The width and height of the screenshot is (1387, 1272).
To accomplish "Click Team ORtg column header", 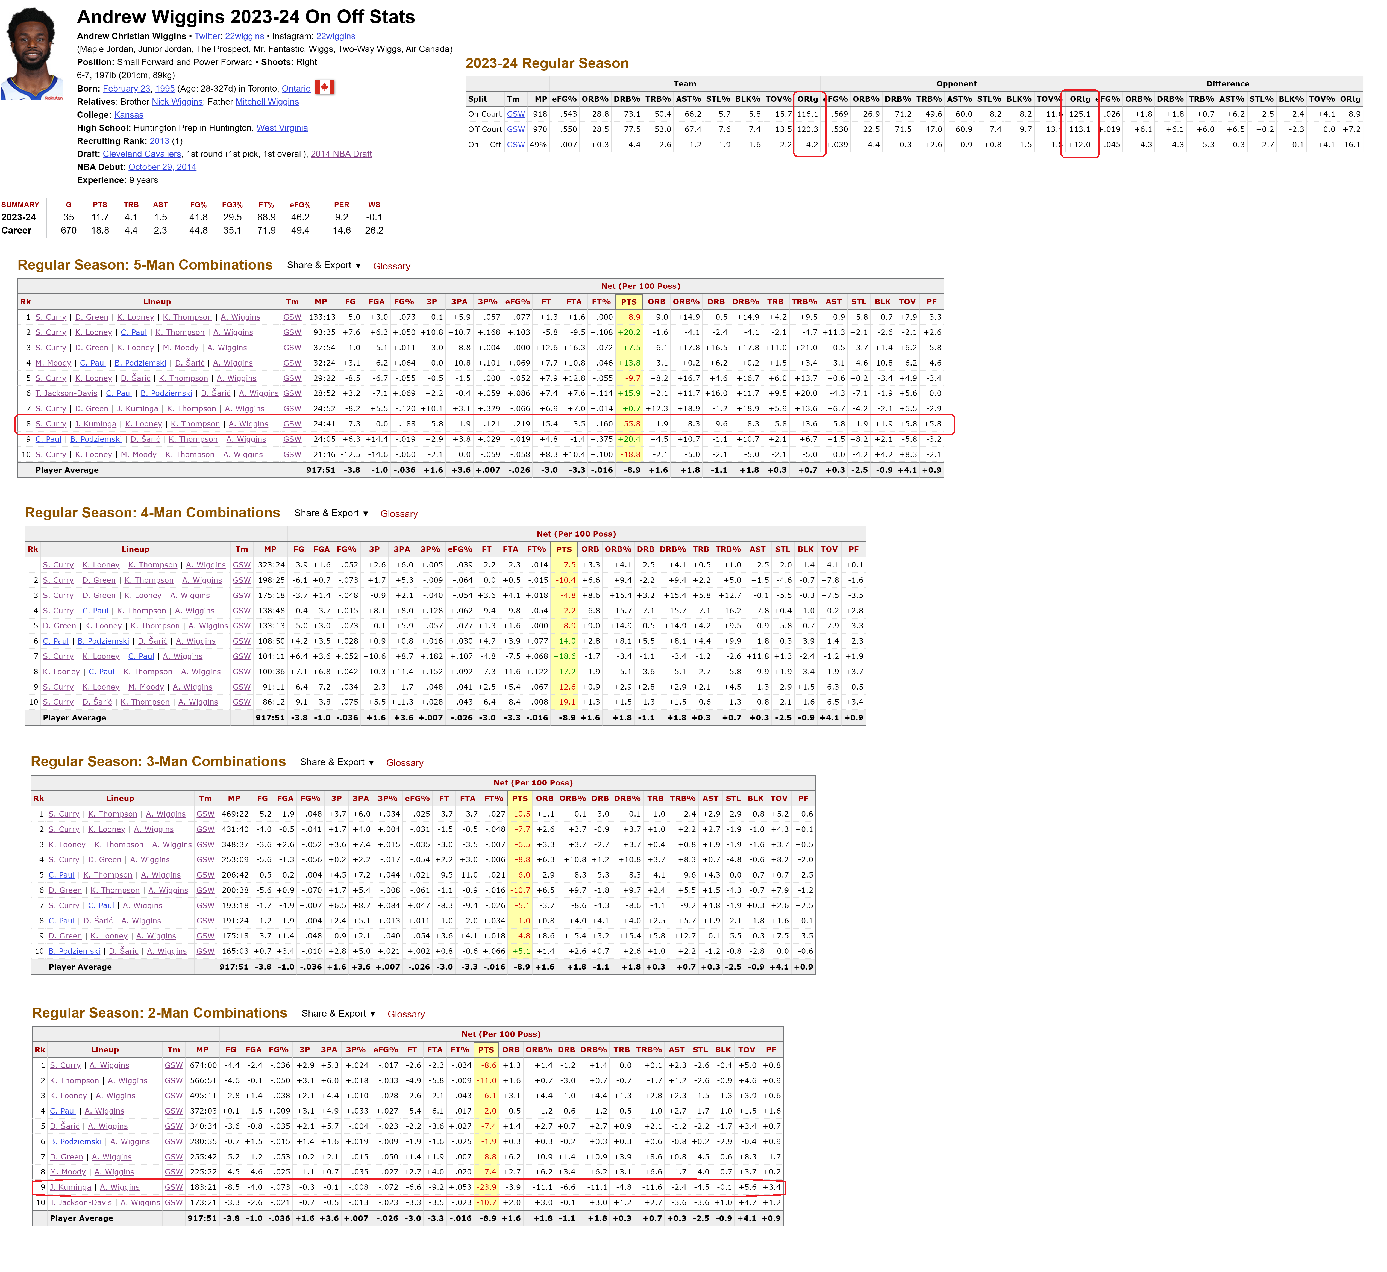I will click(807, 99).
